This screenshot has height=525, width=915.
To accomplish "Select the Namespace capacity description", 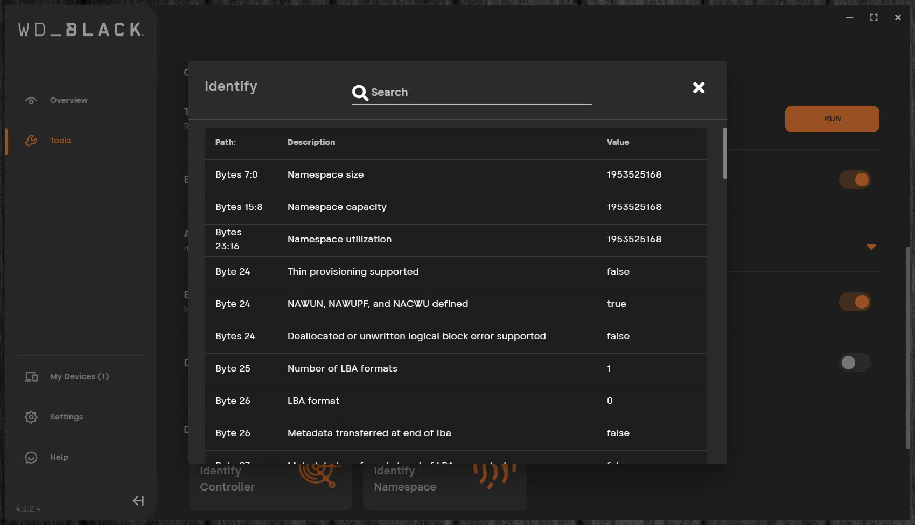I will [337, 207].
